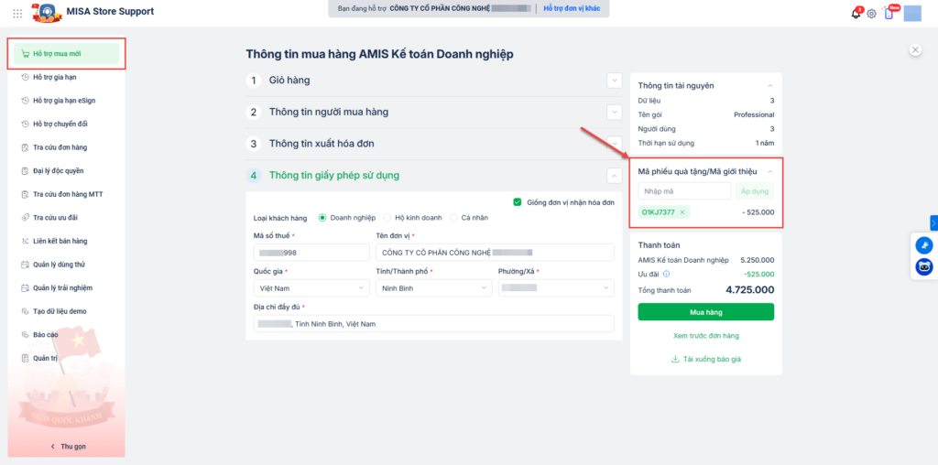The image size is (938, 465).
Task: Remove the applied voucher code O1KJ7377
Action: coord(682,212)
